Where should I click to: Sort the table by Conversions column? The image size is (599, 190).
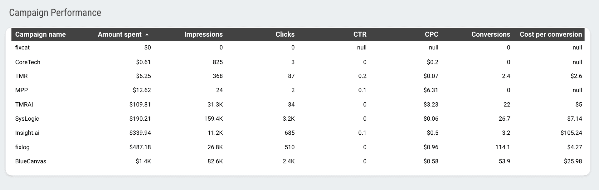point(490,35)
